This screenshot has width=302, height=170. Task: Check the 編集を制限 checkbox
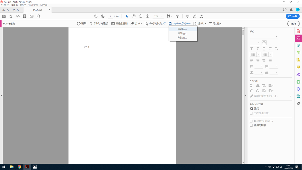point(251,125)
